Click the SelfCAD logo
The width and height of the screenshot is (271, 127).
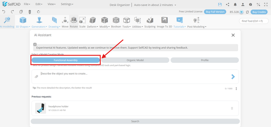pyautogui.click(x=11, y=4)
